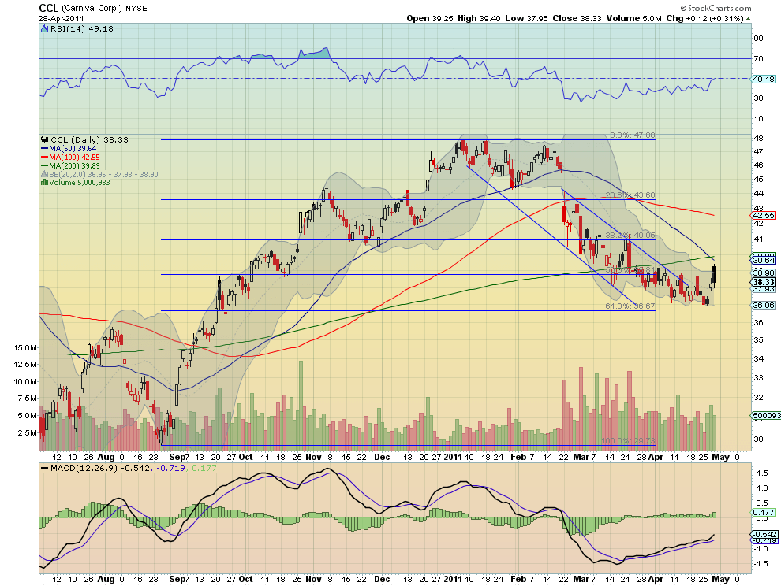Click the candlestick icon beside CCL (Daily)

45,139
